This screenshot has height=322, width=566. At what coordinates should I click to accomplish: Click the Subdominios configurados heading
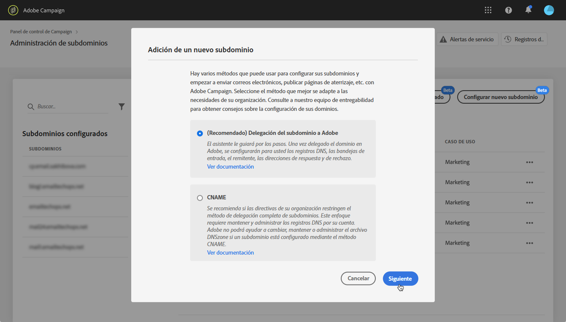[65, 134]
